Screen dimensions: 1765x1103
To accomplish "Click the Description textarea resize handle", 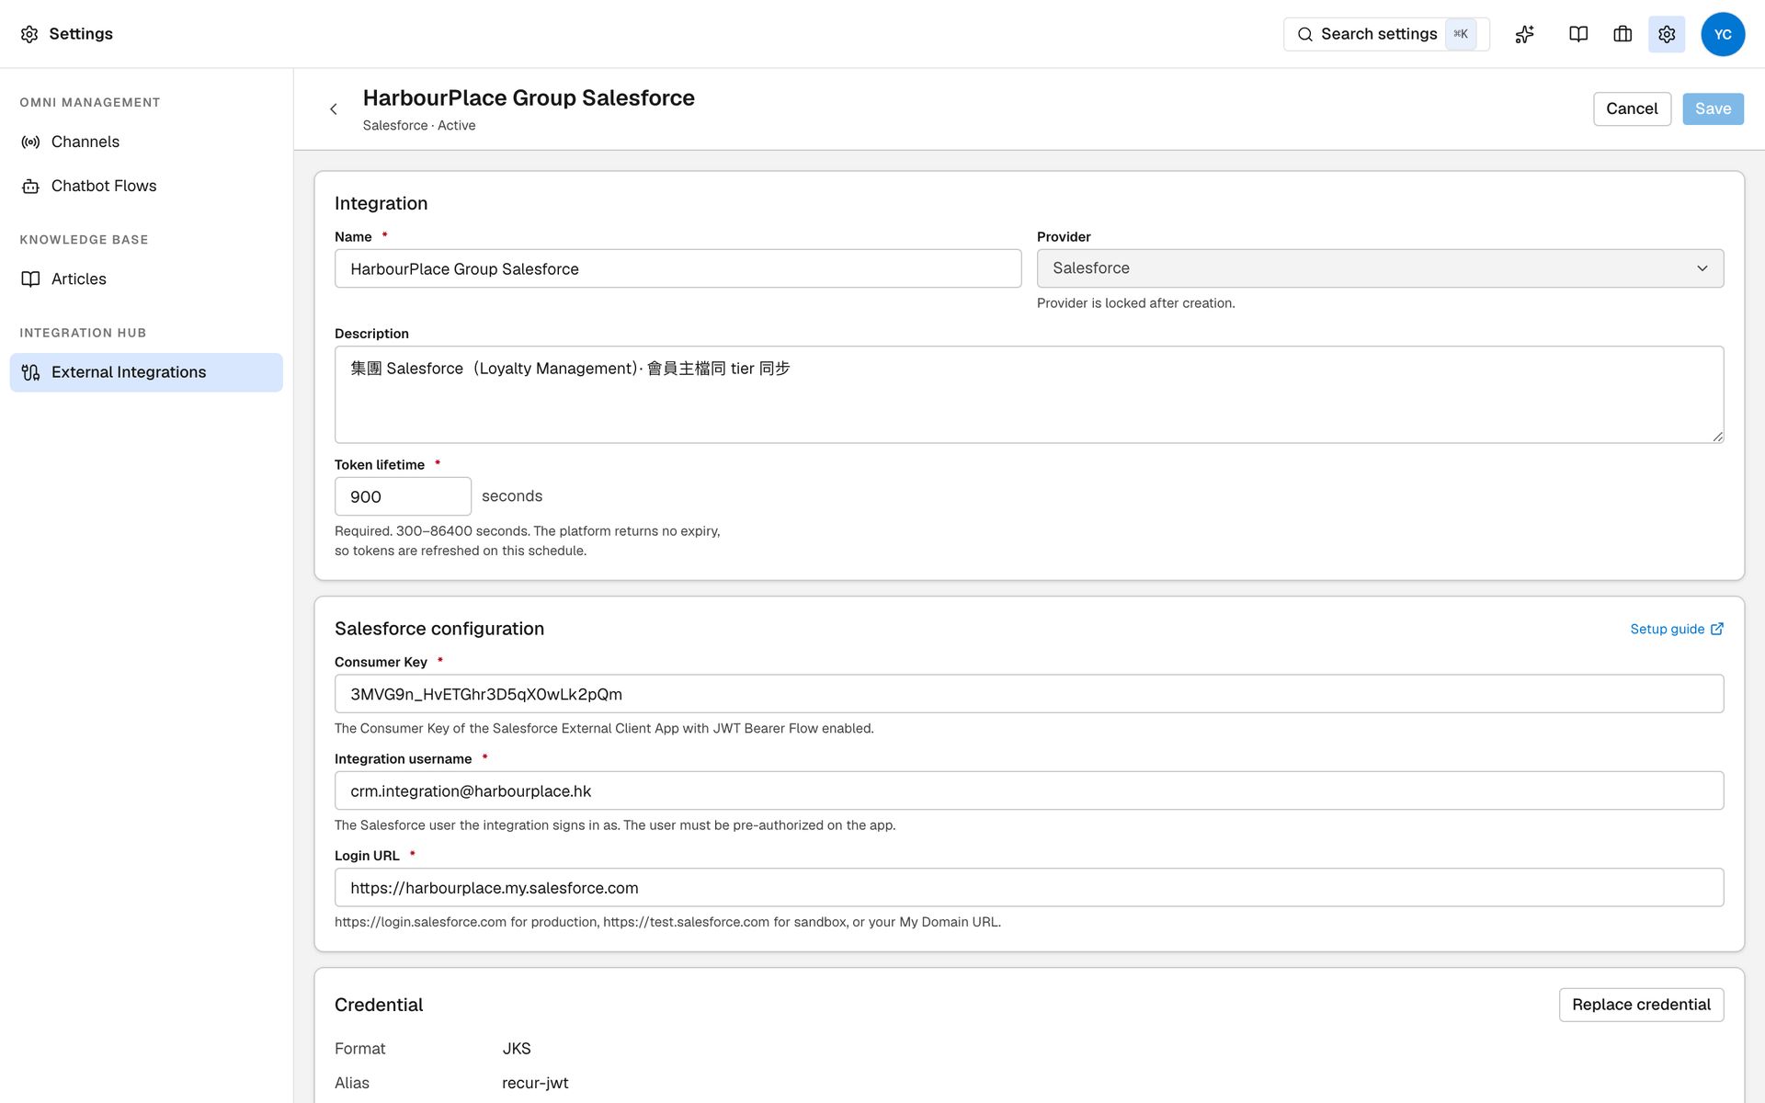I will [1717, 437].
